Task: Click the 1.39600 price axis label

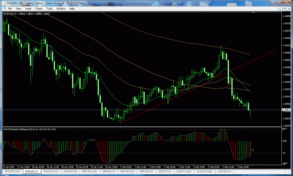Action: click(286, 74)
